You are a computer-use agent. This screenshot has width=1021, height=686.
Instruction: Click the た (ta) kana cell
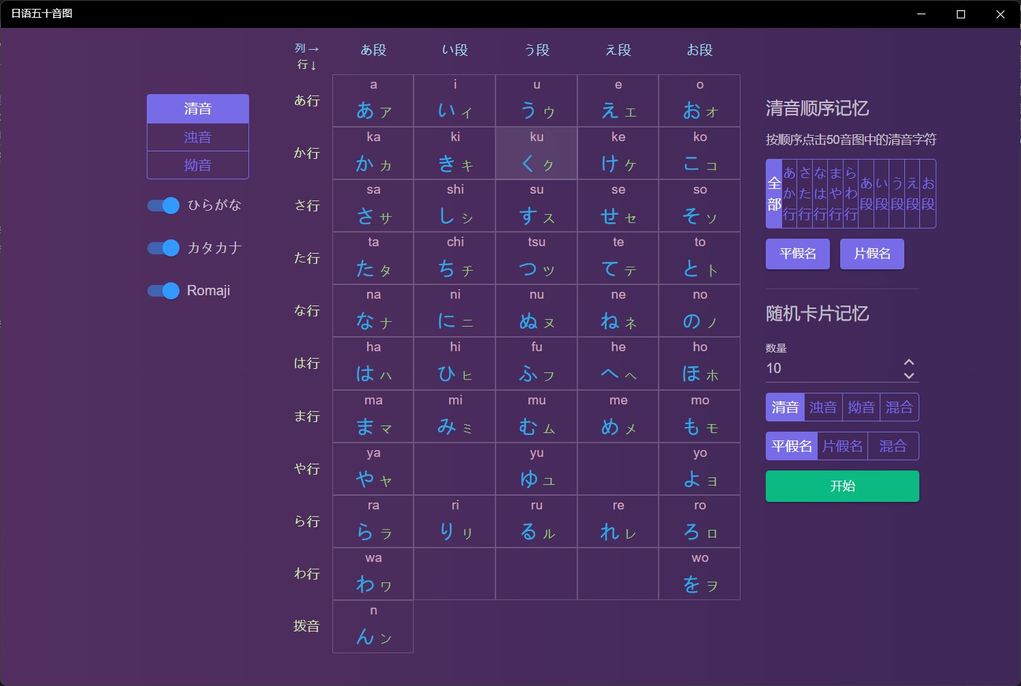[373, 258]
